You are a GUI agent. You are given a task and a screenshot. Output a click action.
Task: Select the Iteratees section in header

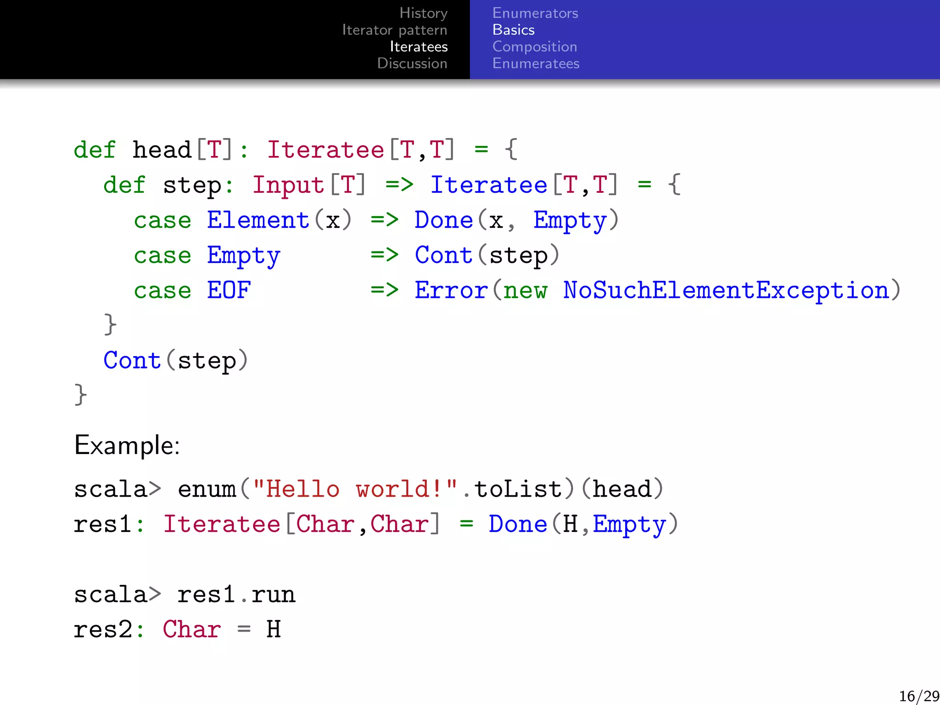click(x=419, y=46)
